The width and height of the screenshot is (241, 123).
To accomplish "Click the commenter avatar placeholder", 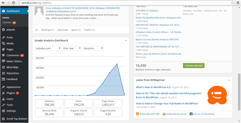I will tap(39, 11).
